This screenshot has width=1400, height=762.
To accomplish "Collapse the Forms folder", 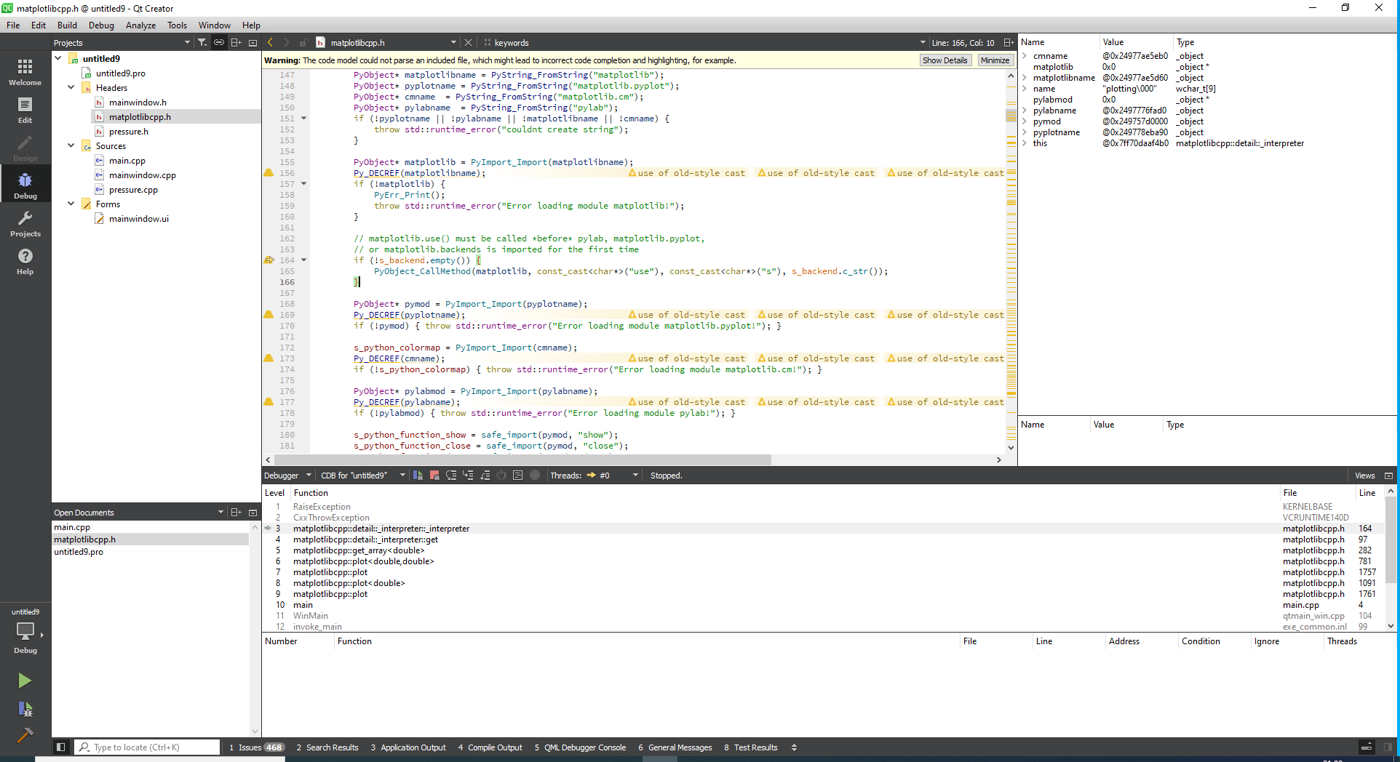I will (71, 204).
